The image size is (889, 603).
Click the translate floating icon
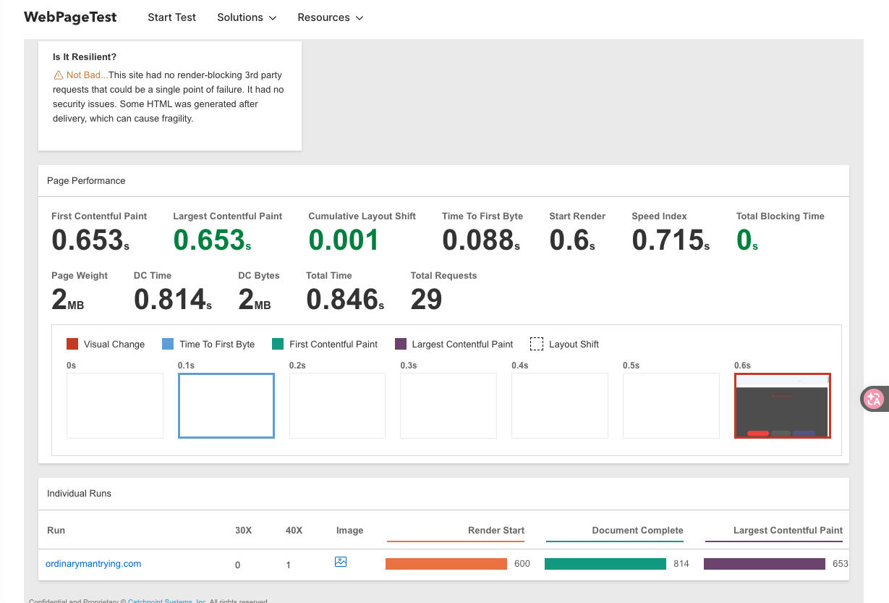[x=874, y=398]
